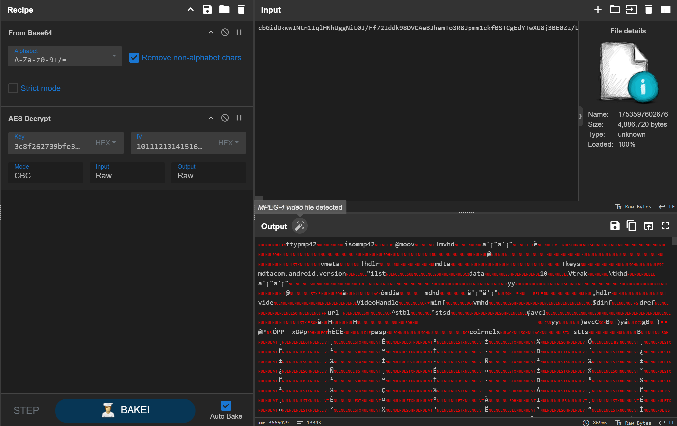The image size is (677, 426).
Task: Save output to file icon
Action: [615, 226]
